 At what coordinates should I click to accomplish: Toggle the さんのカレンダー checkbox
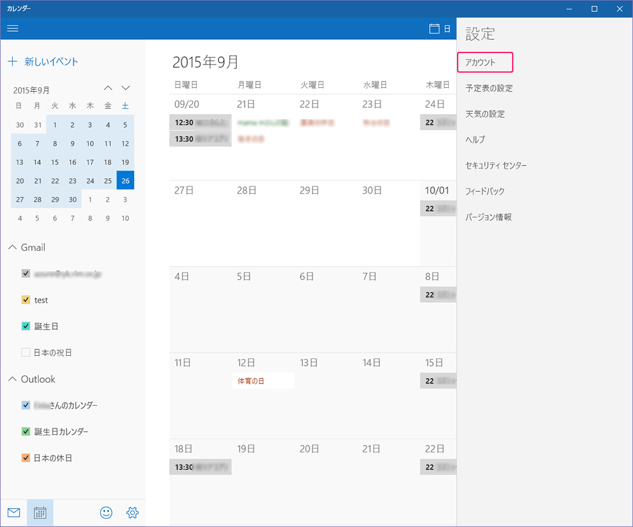point(26,405)
